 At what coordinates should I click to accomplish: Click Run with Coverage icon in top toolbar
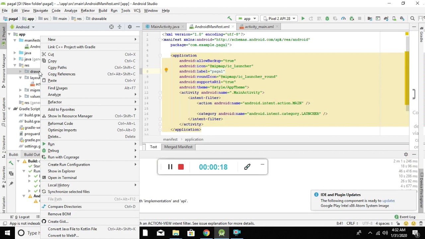pos(335,19)
